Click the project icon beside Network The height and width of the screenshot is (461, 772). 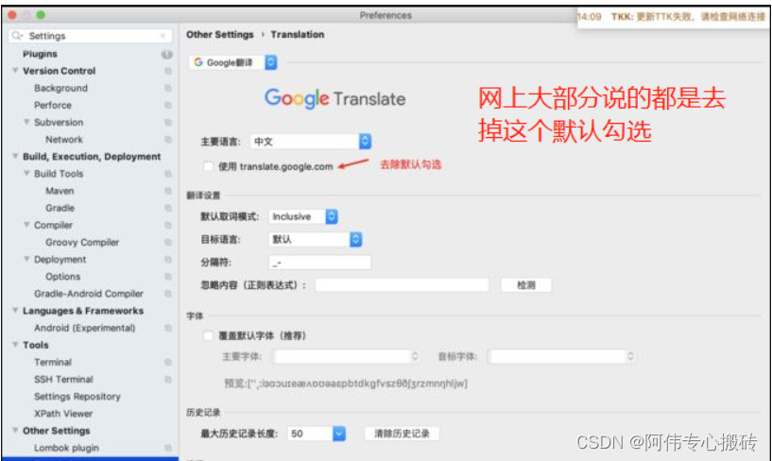[x=168, y=140]
